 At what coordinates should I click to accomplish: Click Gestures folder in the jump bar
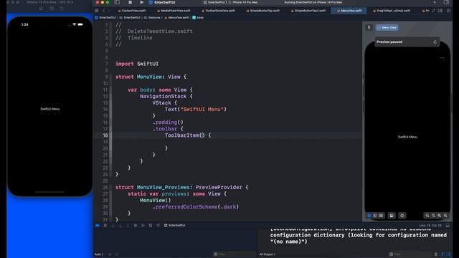152,17
